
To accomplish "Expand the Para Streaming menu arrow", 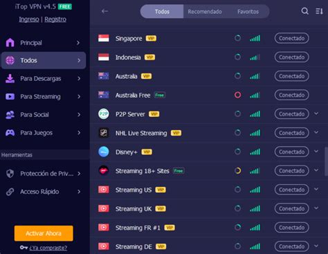I will [79, 97].
